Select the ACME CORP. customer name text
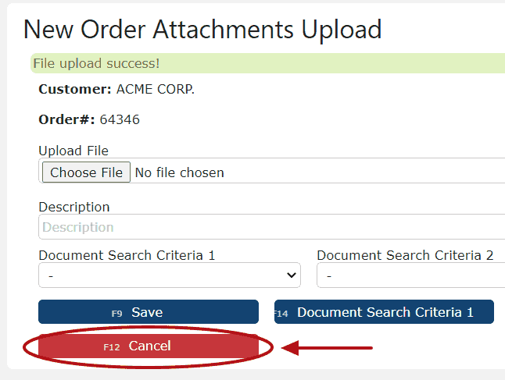 click(x=156, y=89)
